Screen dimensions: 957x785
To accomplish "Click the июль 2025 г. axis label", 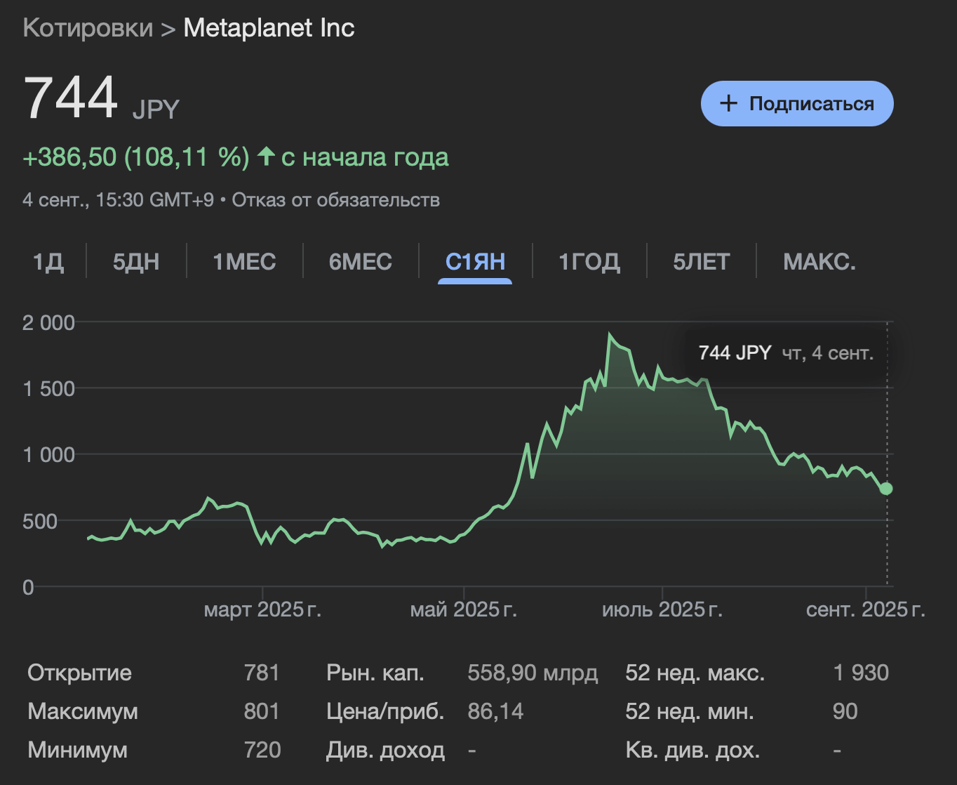I will coord(662,609).
